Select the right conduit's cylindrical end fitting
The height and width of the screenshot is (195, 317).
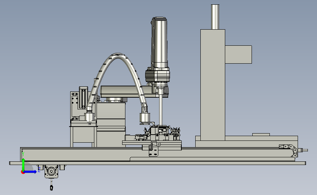(145, 118)
